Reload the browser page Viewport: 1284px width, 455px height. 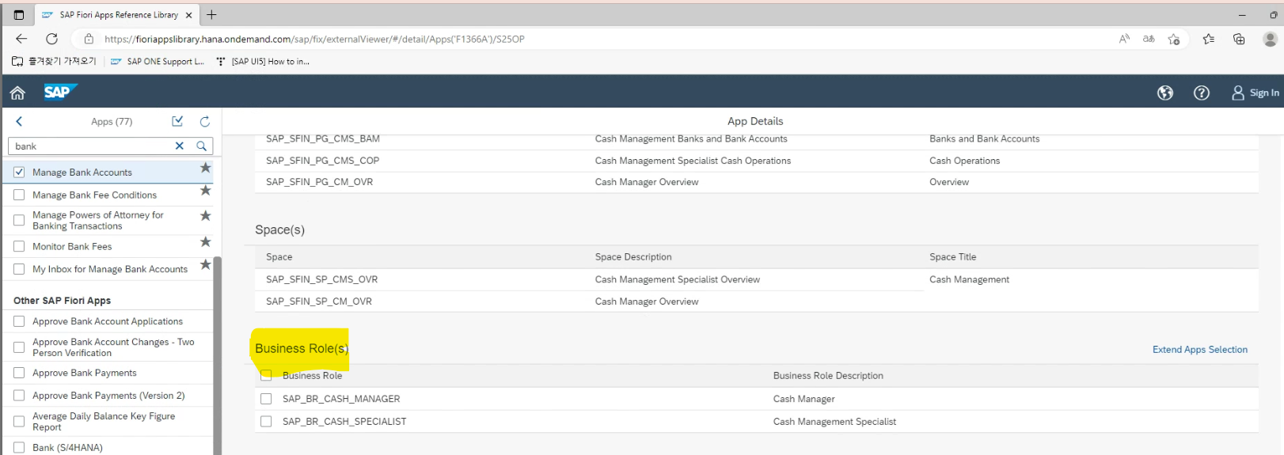click(51, 38)
